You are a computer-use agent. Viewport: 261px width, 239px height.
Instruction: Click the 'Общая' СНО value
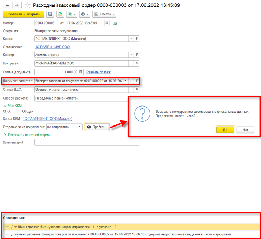point(28,111)
